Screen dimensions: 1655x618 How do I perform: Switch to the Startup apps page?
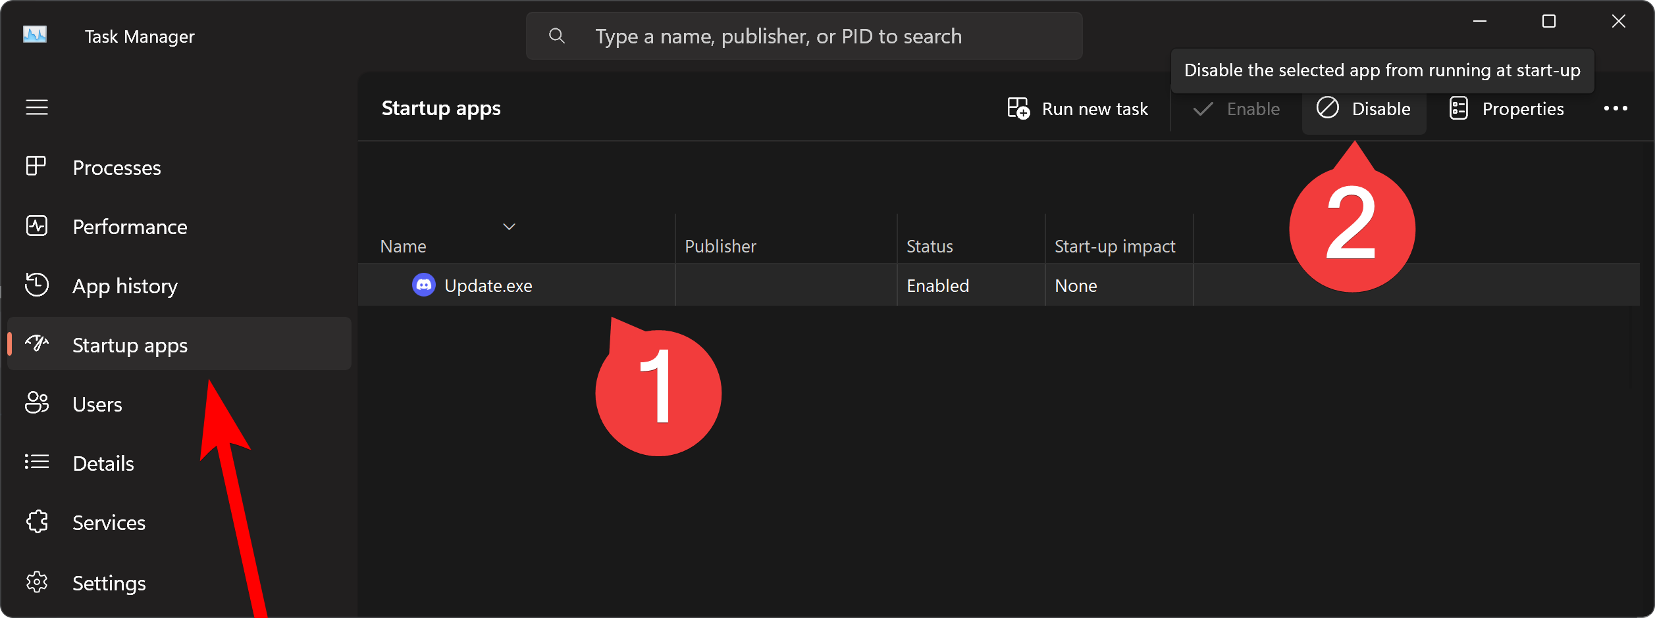129,345
